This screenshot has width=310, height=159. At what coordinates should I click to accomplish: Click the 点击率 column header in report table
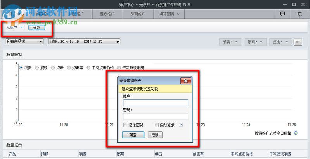tap(211, 154)
